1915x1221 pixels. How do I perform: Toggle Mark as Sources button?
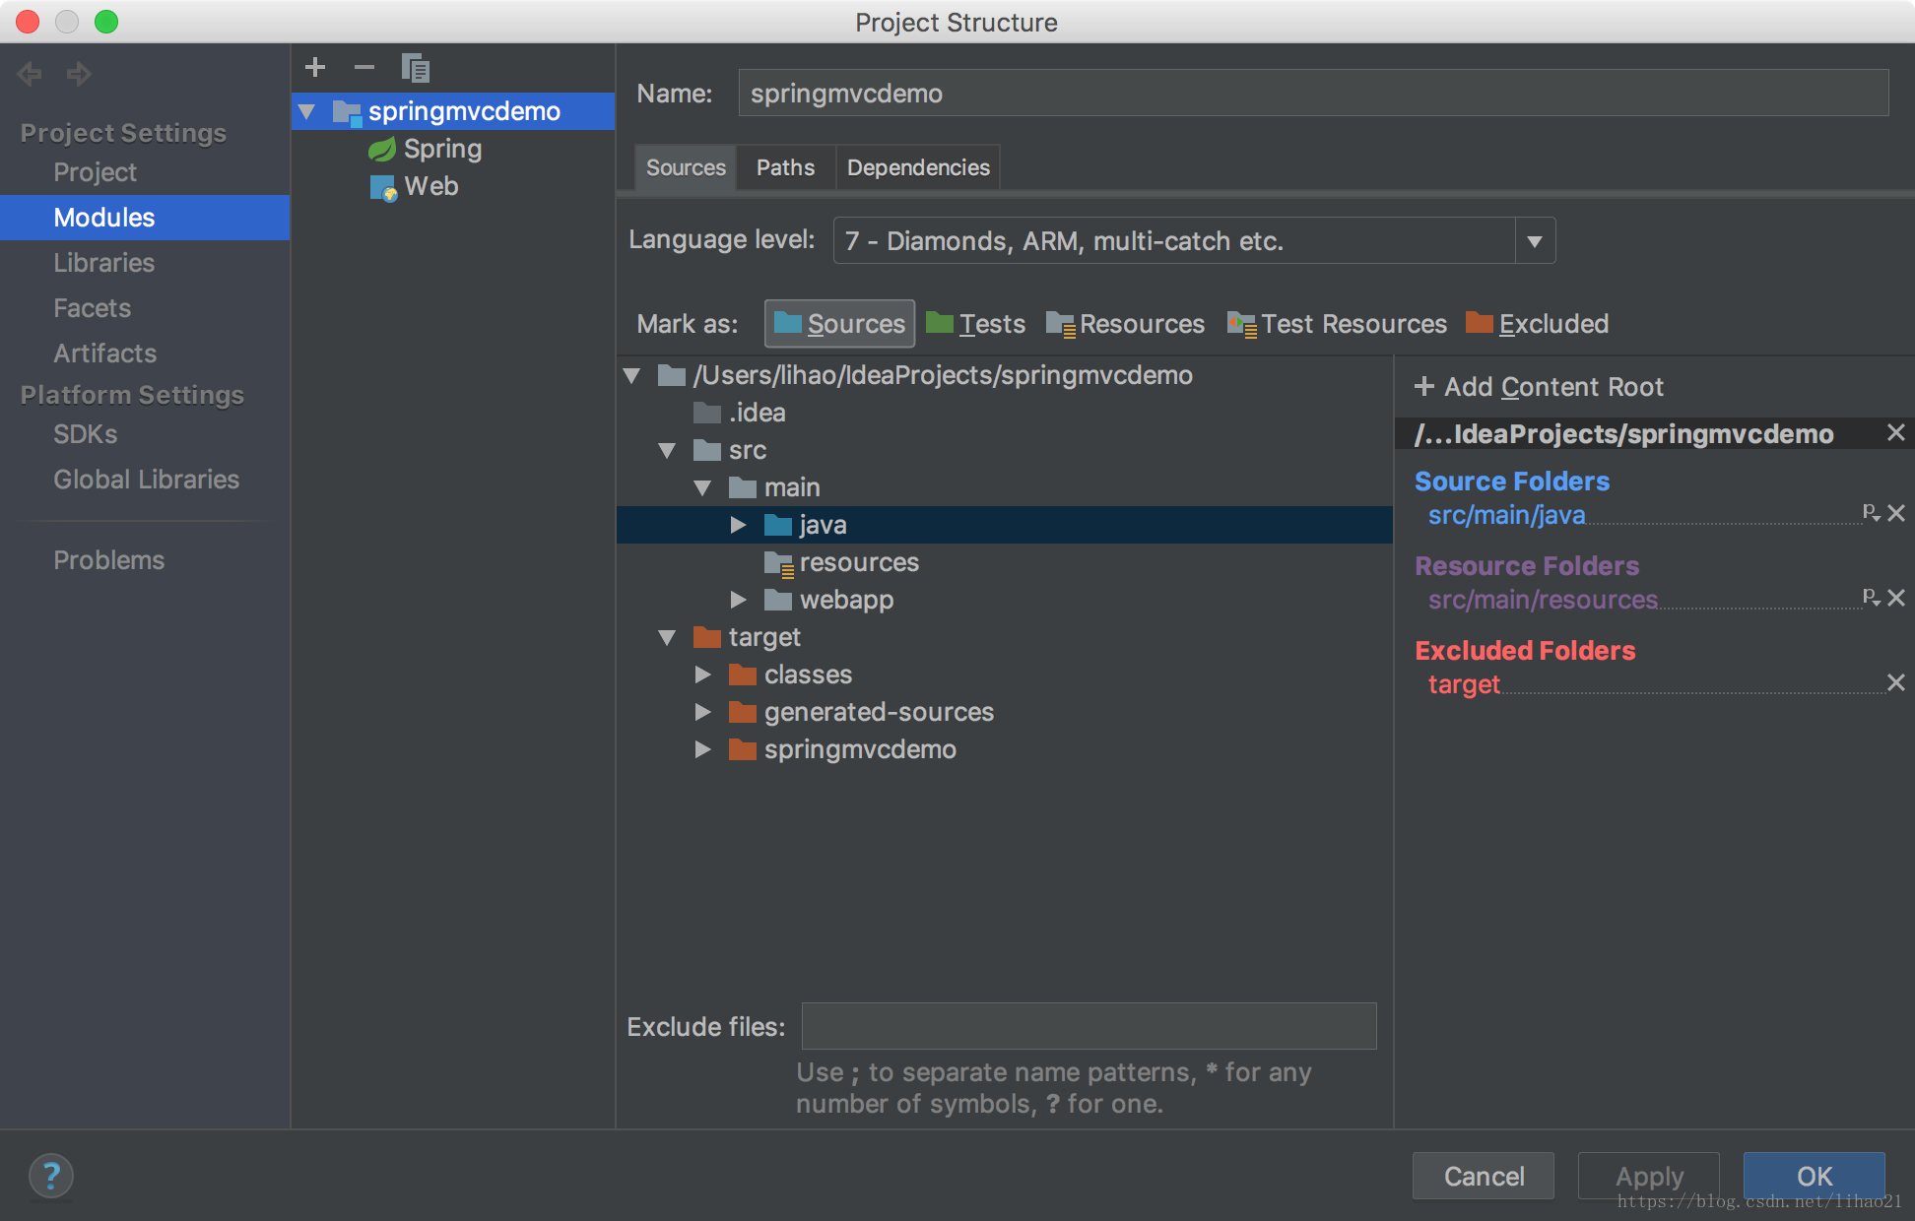(x=839, y=324)
